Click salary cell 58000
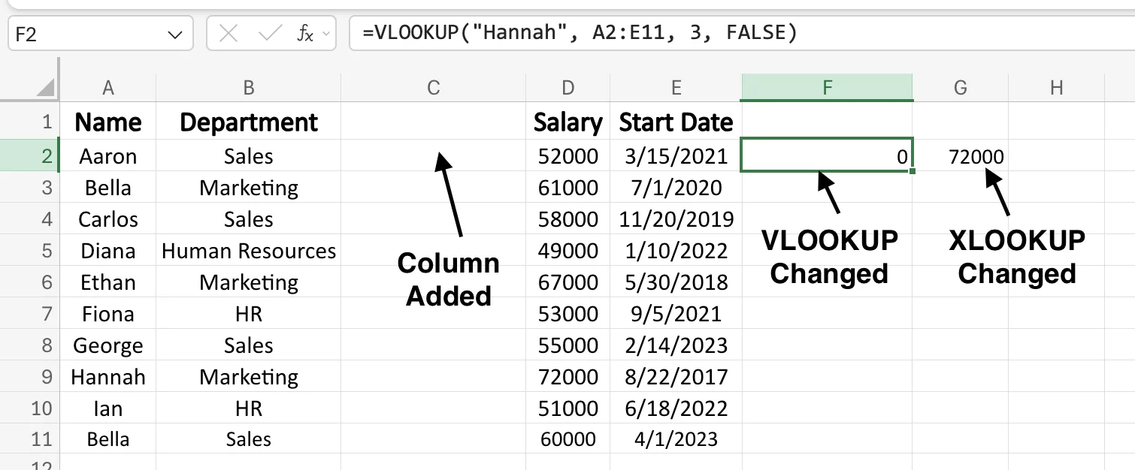 tap(568, 219)
